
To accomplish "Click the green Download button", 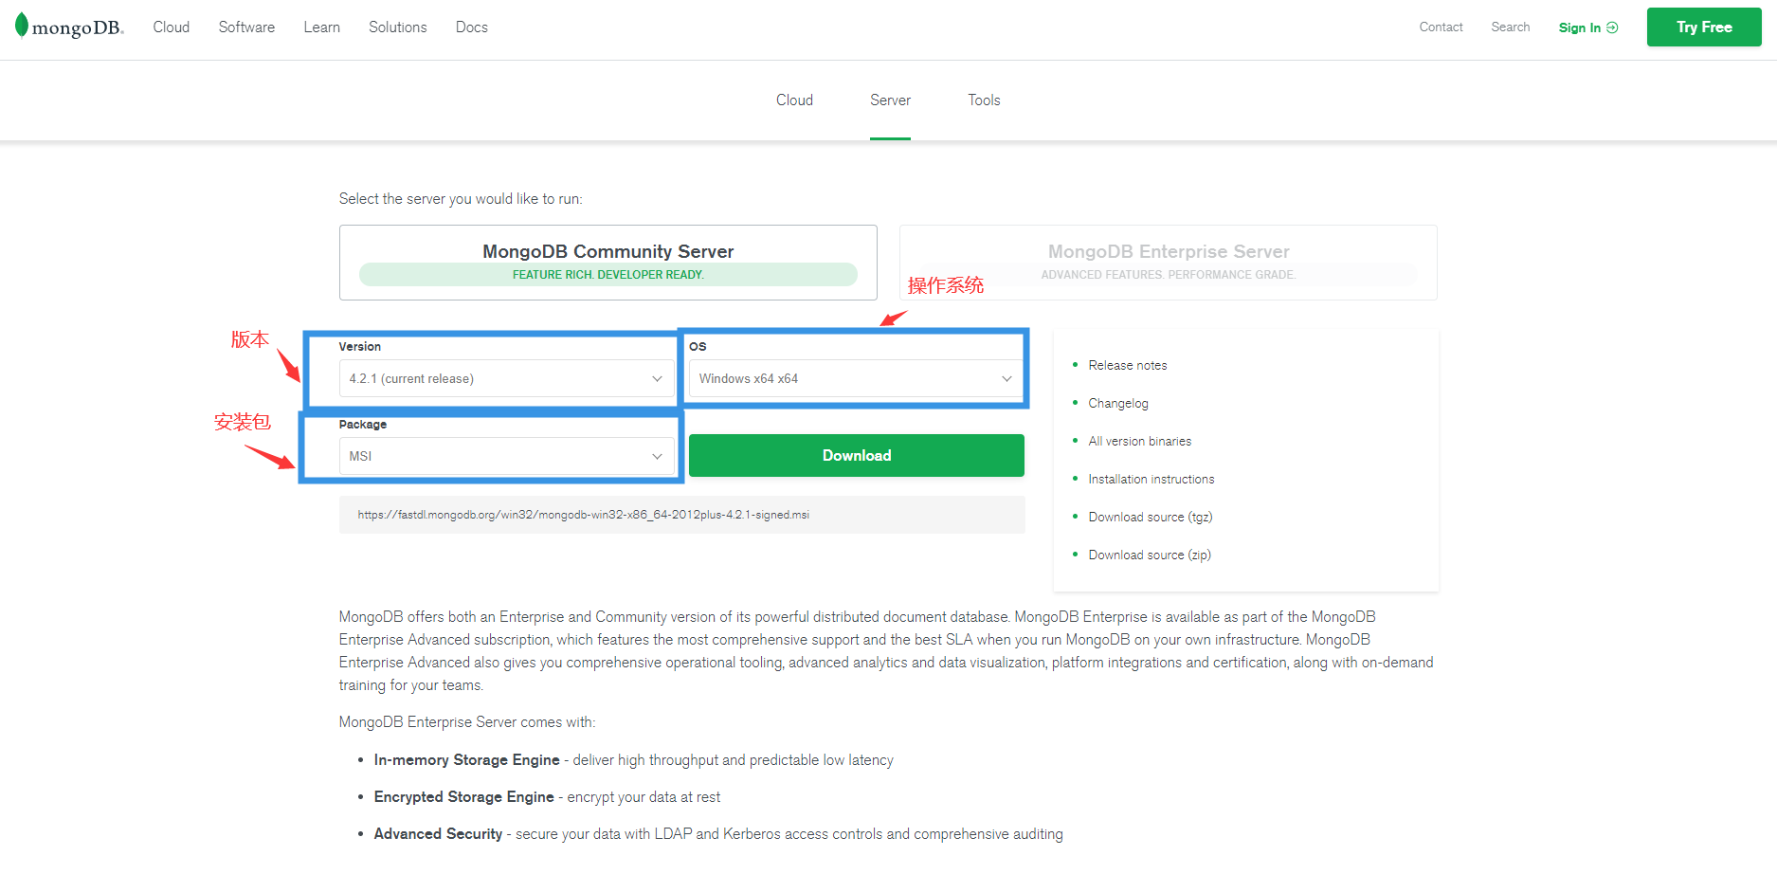I will (x=857, y=456).
